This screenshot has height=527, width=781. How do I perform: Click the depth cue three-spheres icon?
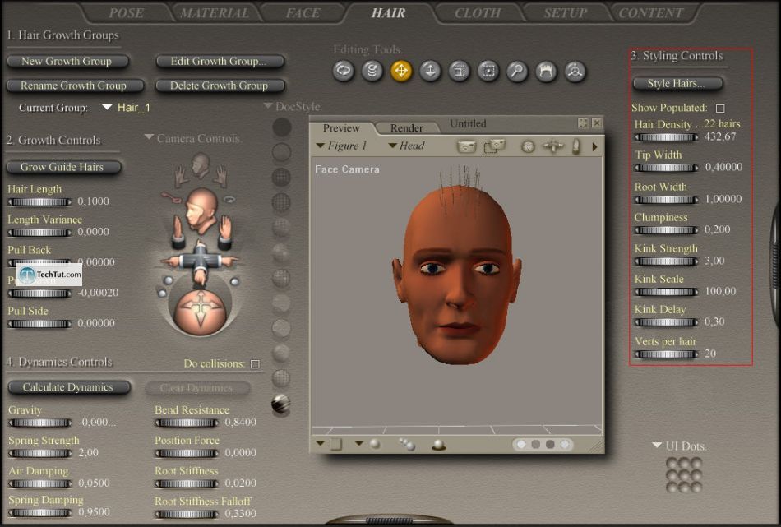click(407, 444)
